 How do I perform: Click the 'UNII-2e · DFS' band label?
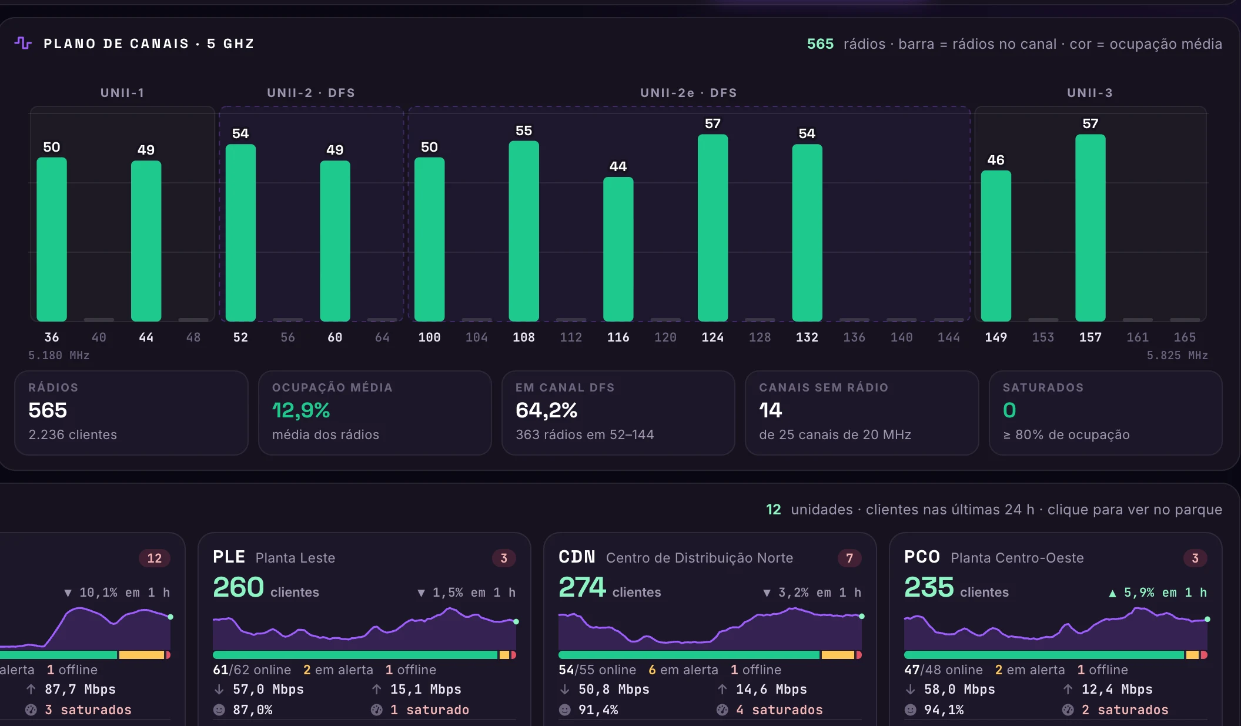(x=688, y=93)
